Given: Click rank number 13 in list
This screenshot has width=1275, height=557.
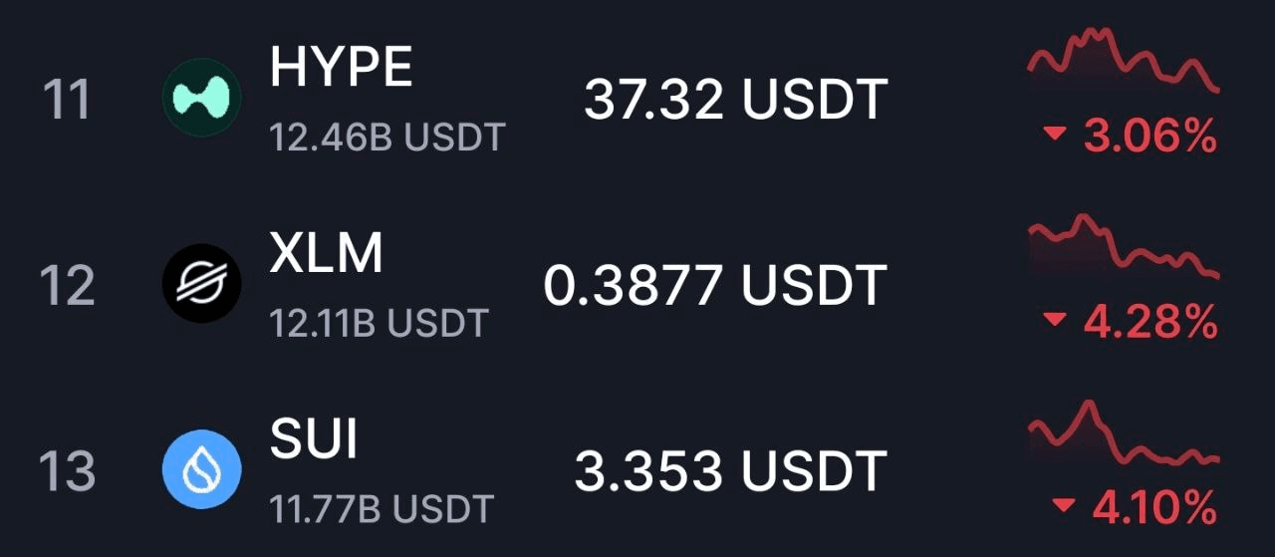Looking at the screenshot, I should [x=67, y=471].
